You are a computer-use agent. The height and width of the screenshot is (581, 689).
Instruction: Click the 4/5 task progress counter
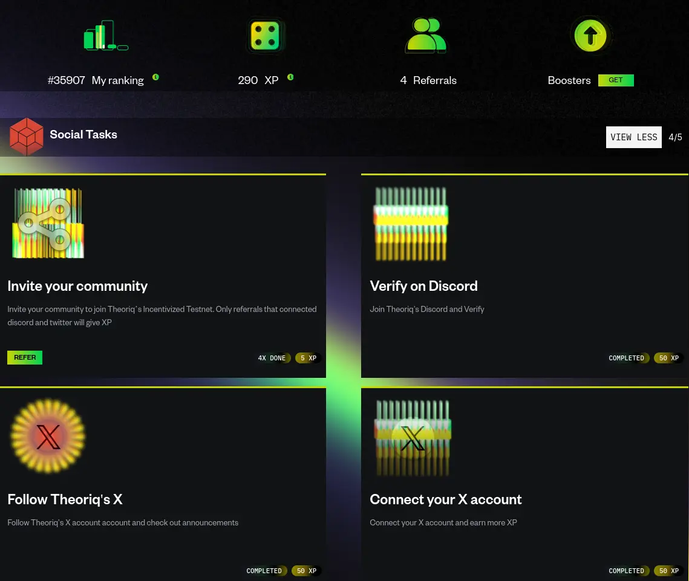pos(675,137)
